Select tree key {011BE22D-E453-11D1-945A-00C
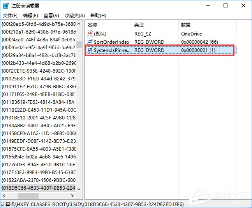Image resolution: width=252 pixels, height=208 pixels. click(39, 110)
